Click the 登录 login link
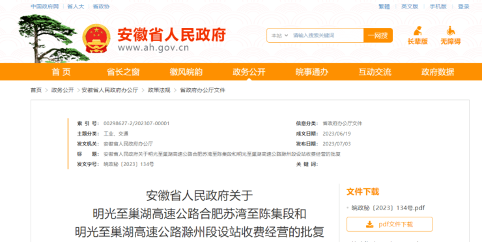The image size is (482, 242). coord(464,6)
